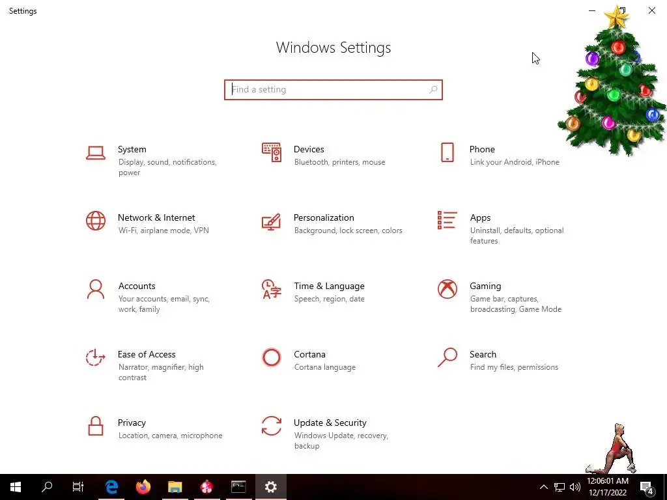The image size is (667, 500).
Task: Click 'Cortana language' description
Action: coord(325,367)
